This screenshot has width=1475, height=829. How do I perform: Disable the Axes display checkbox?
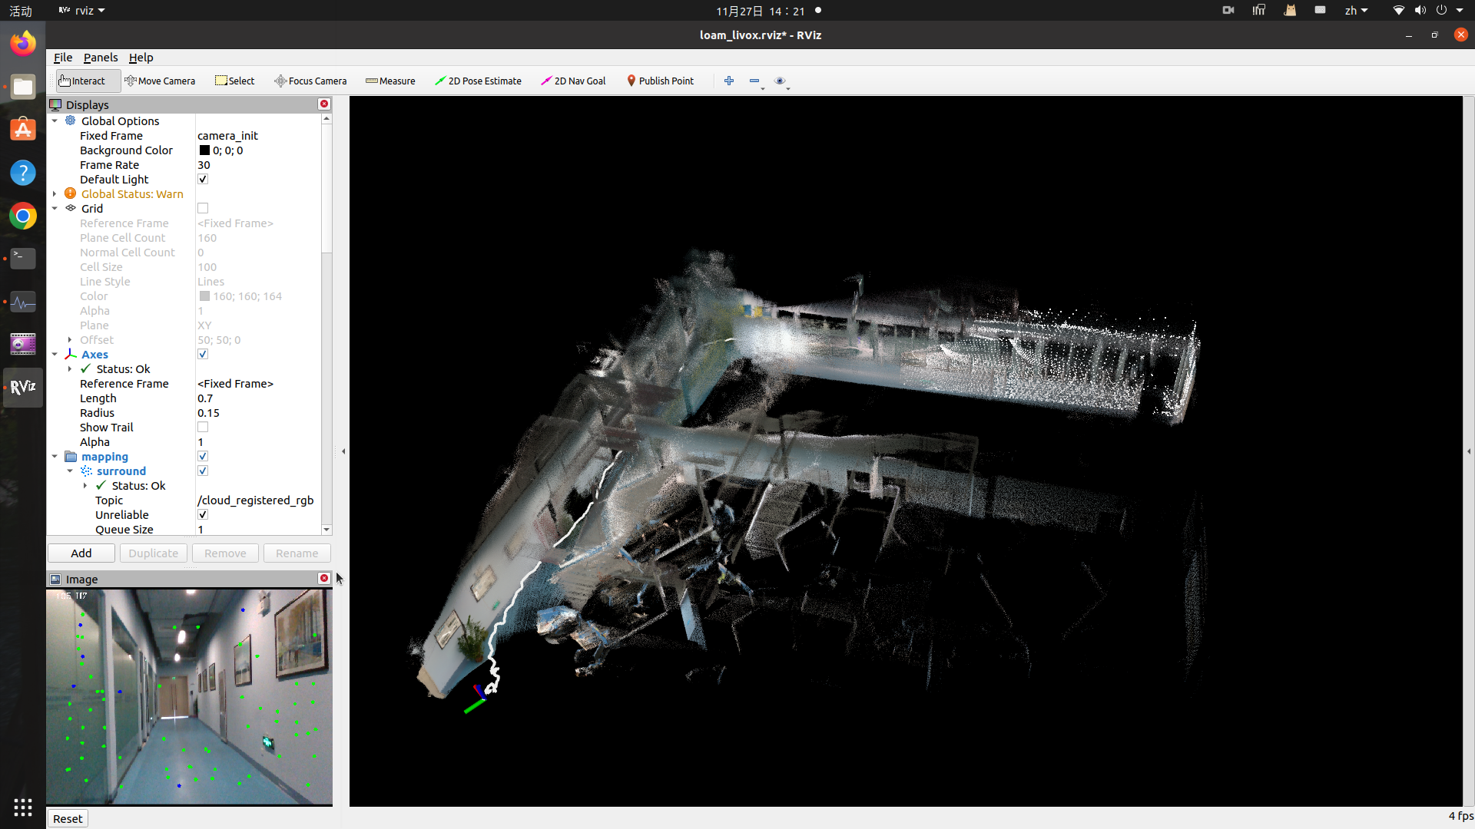point(203,354)
